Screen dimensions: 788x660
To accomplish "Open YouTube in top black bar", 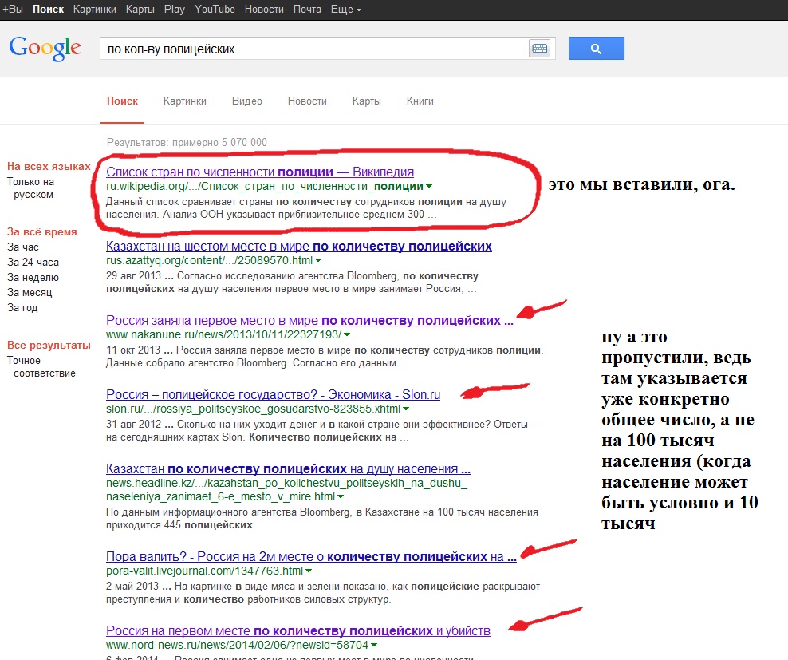I will 215,9.
